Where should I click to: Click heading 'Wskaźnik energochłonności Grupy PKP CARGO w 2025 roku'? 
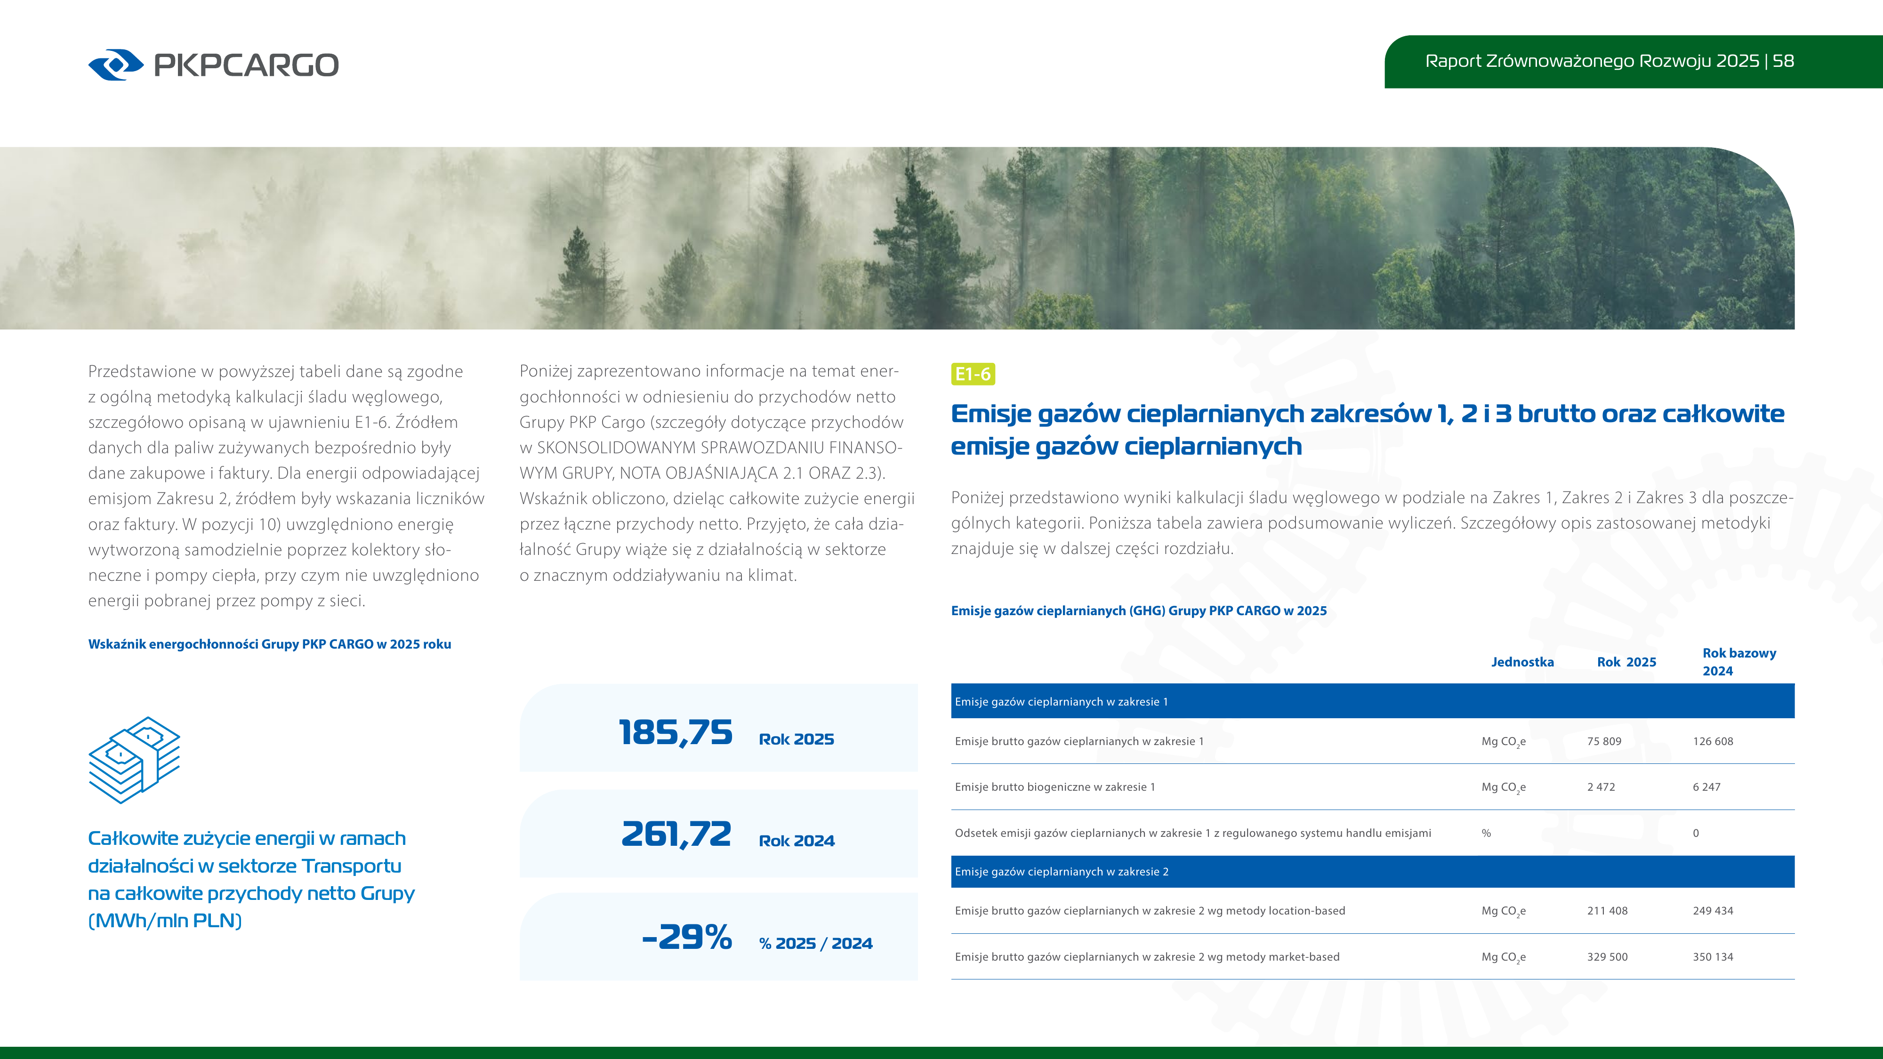[x=270, y=644]
